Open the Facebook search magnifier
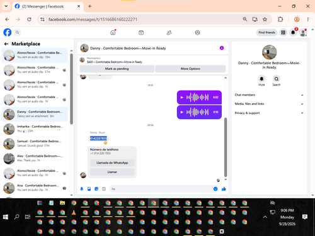 point(18,32)
